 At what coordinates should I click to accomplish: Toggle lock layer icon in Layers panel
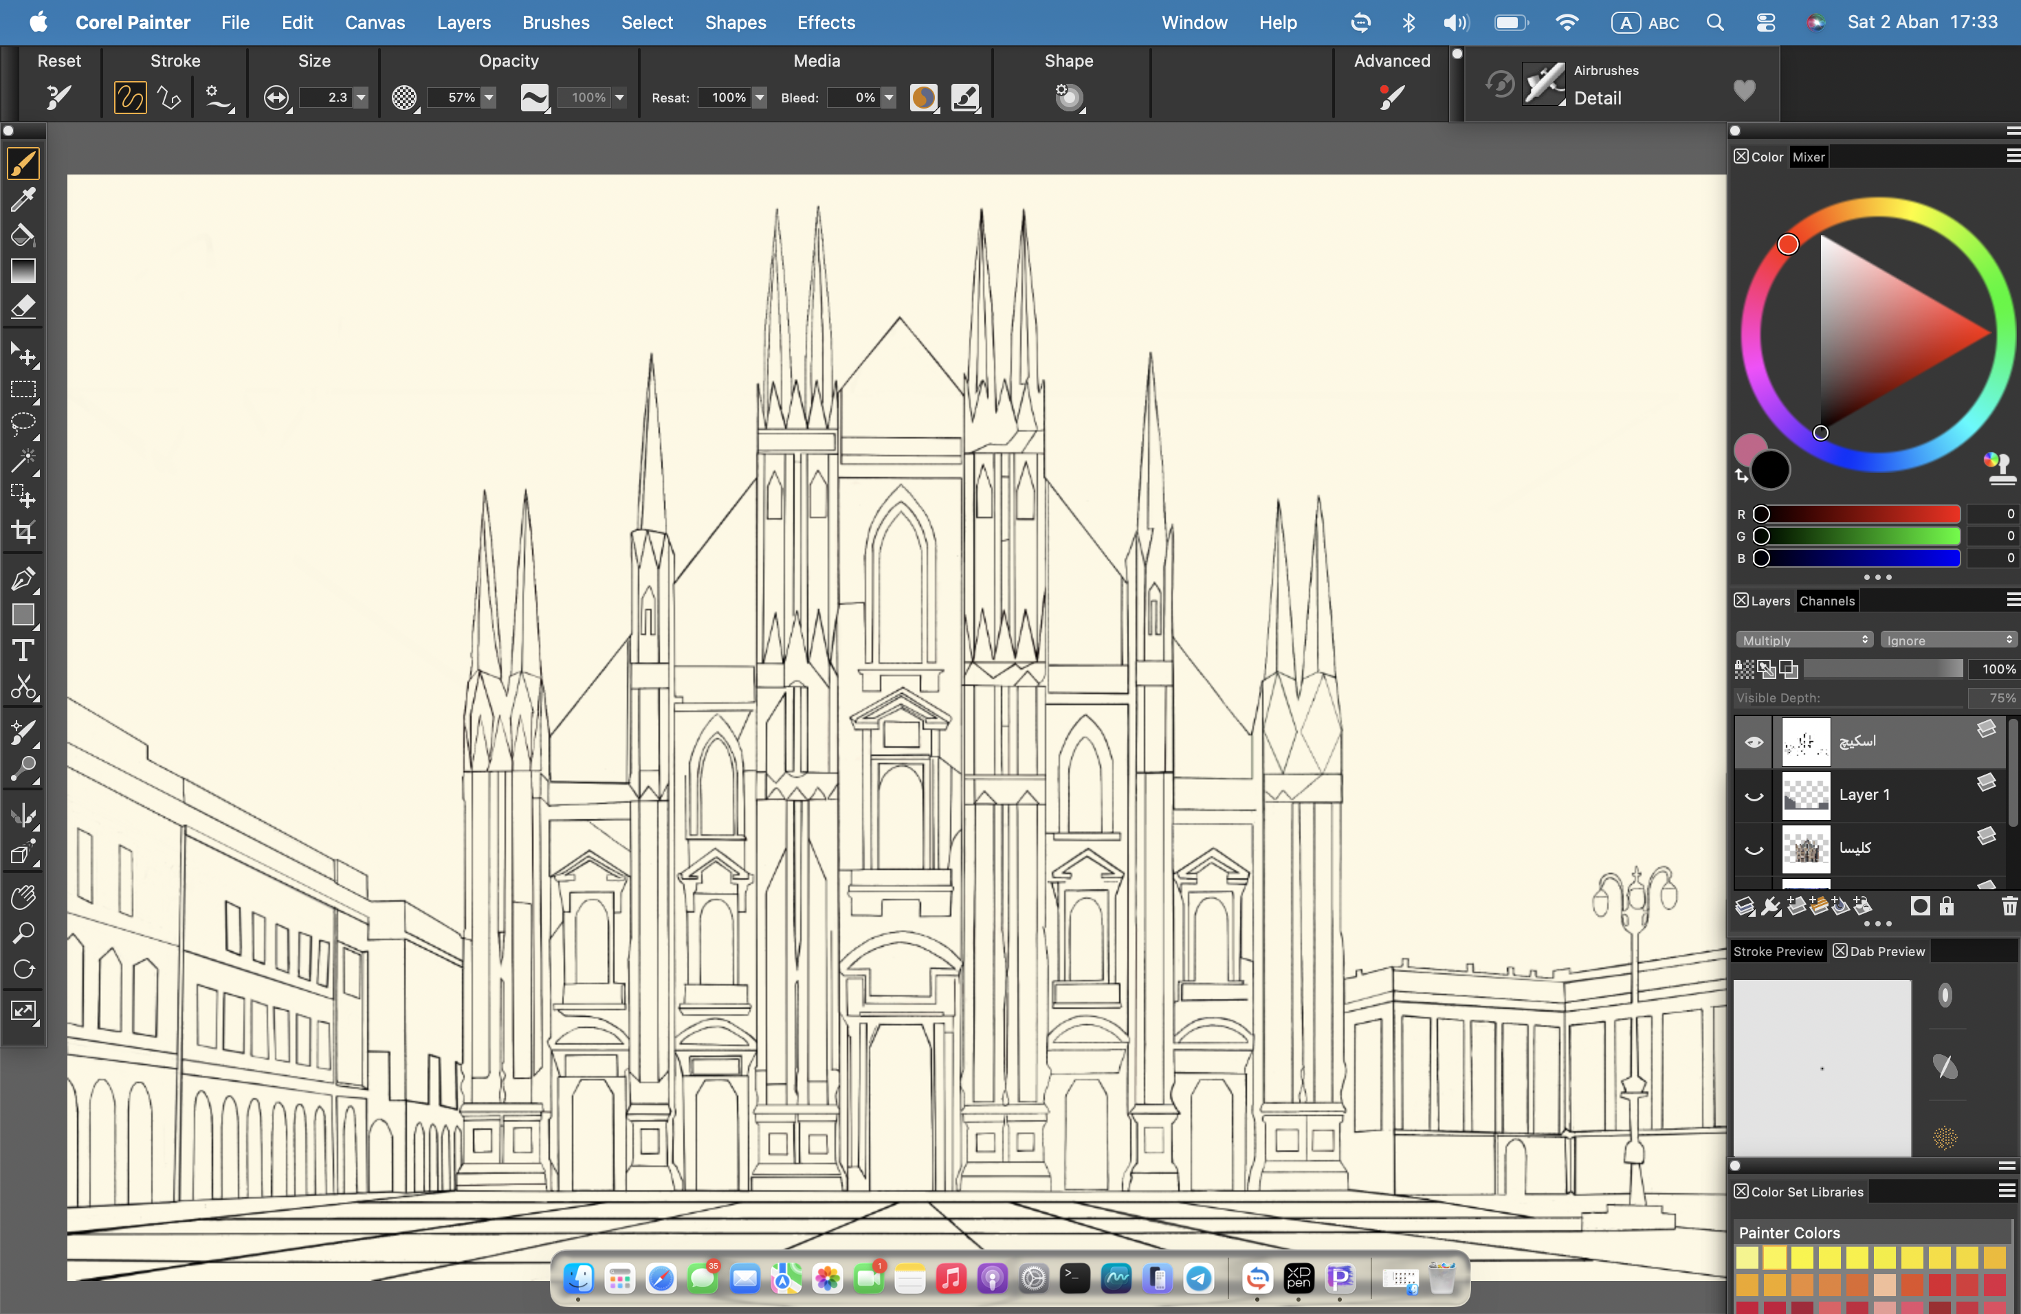(x=1946, y=906)
